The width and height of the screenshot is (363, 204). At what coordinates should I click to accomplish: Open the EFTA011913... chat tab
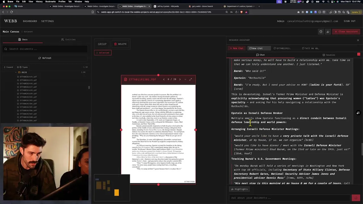(x=282, y=48)
